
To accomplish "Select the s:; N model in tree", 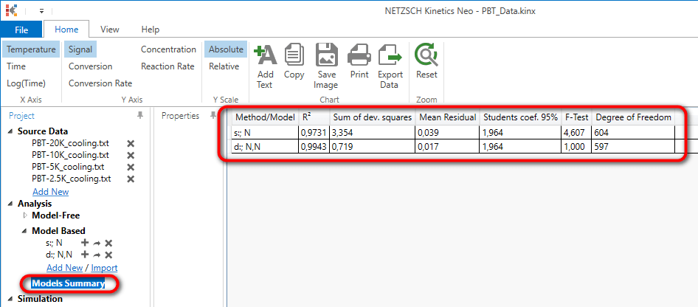I will point(54,243).
